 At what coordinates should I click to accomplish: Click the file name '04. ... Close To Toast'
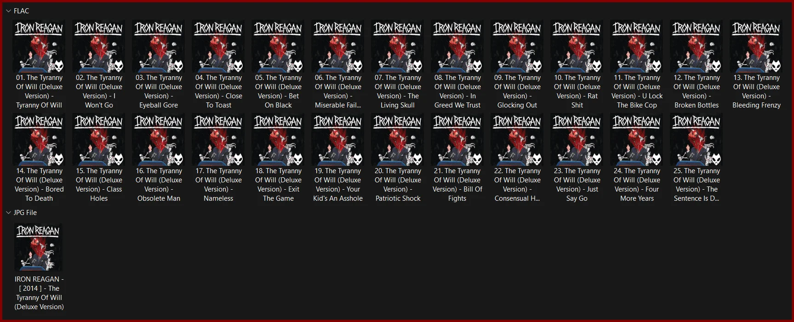pyautogui.click(x=218, y=91)
